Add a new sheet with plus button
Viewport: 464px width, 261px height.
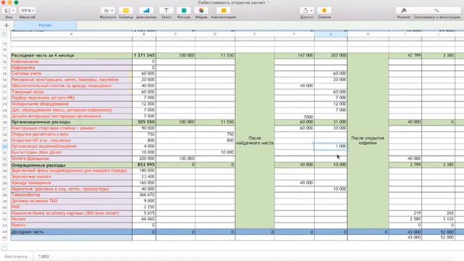pyautogui.click(x=7, y=25)
